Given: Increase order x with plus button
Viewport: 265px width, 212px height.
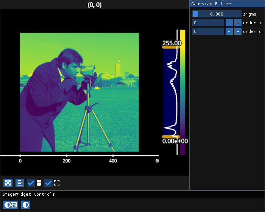Looking at the screenshot, I should pos(238,23).
